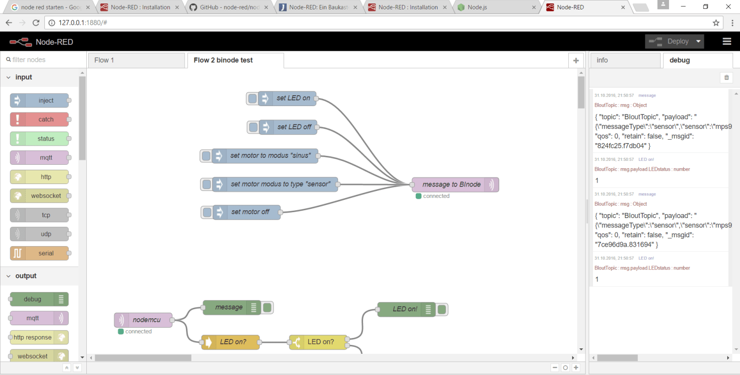
Task: Click the filter nodes search field
Action: [39, 59]
